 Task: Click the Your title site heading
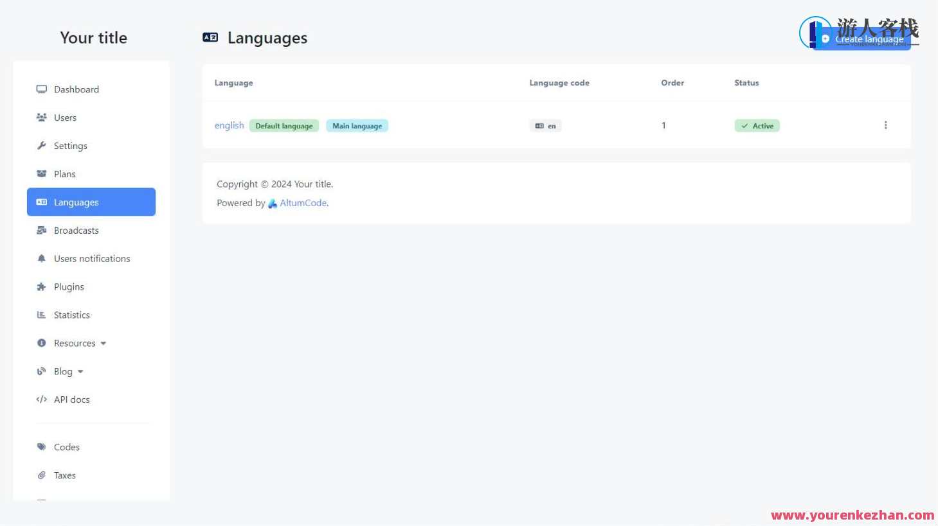[93, 38]
